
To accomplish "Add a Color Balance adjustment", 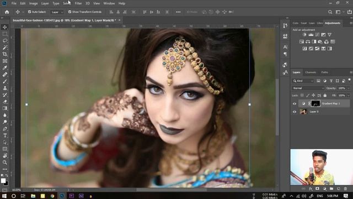I will [x=308, y=41].
